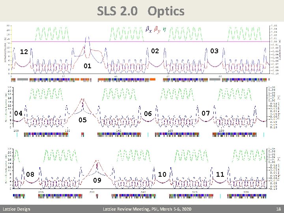
Task: Select the sector label '02'
Action: coord(155,51)
